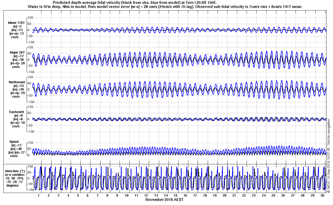
Task: Click the '|o| =15' value under Northward
Action: [18, 86]
